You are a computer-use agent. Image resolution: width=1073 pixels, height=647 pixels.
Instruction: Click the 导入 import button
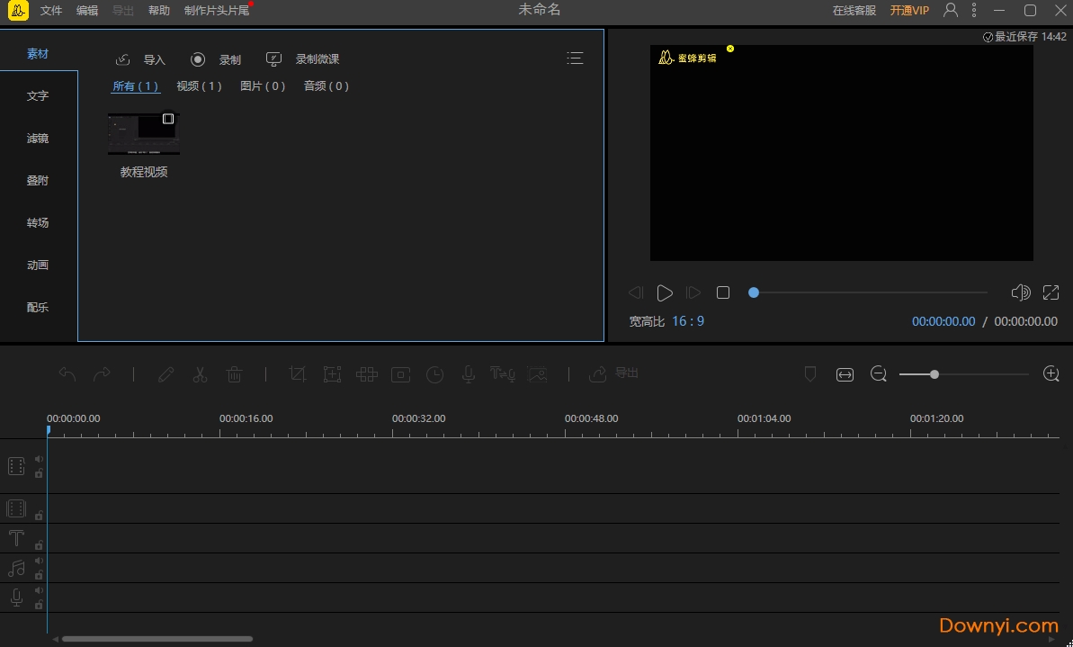pos(141,59)
